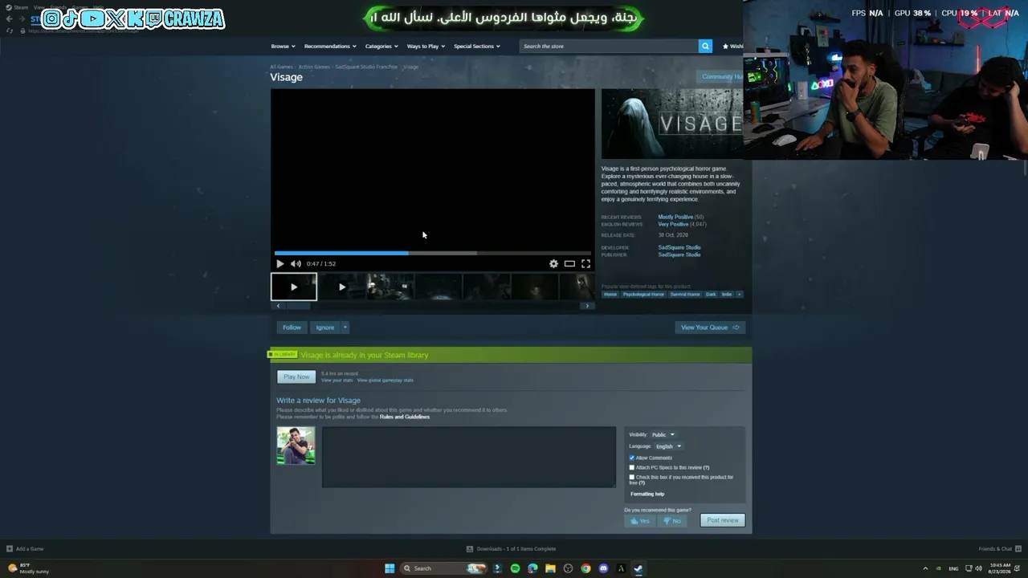Check the received product for free box
The height and width of the screenshot is (578, 1028).
[632, 477]
